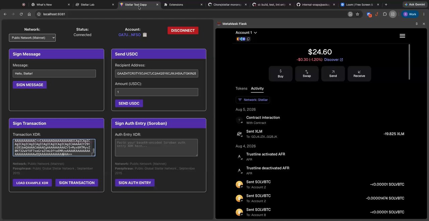Screen dimensions: 429x221
Task: Pin the MetaMask Flask side panel
Action: point(417,24)
